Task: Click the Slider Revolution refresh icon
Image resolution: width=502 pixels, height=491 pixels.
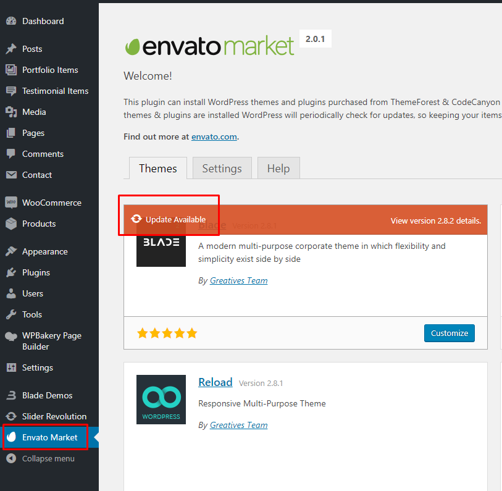Action: (x=11, y=416)
